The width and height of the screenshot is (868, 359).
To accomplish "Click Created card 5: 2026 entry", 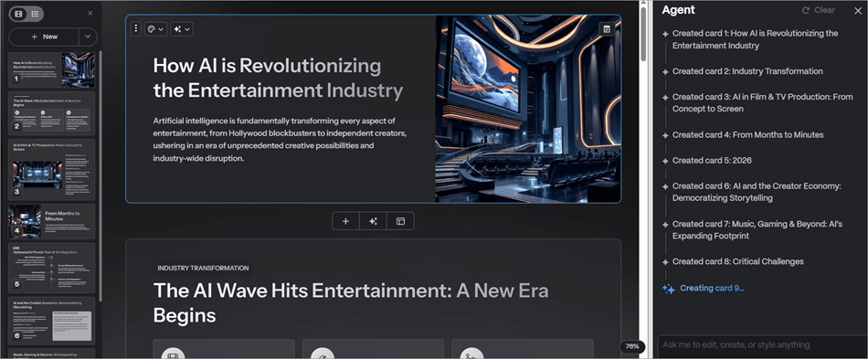I will click(x=712, y=161).
